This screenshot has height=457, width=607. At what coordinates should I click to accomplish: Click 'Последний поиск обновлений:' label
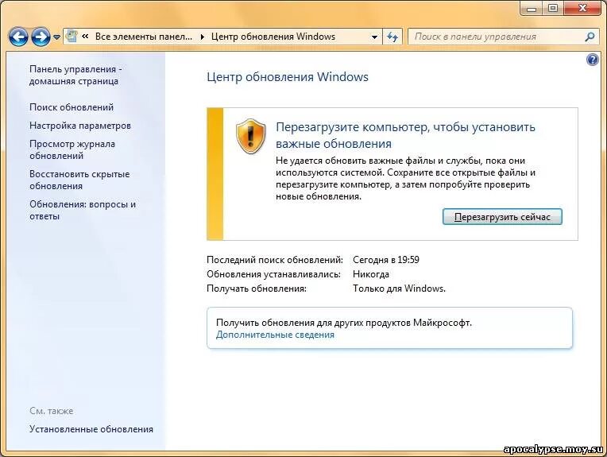[275, 259]
